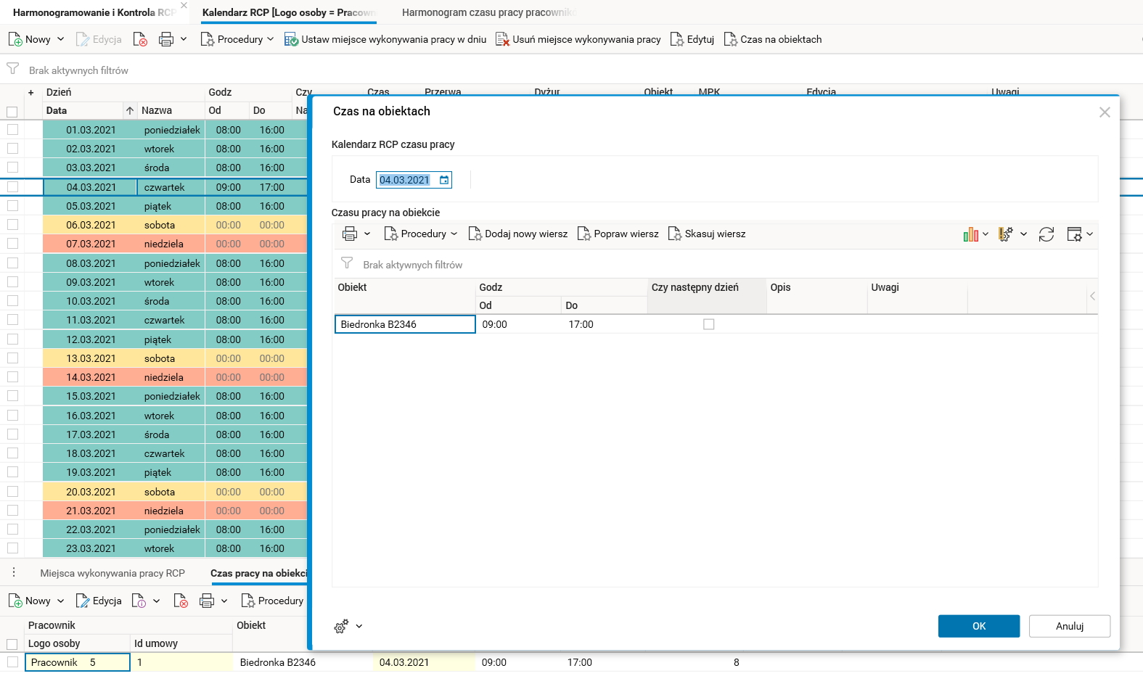The image size is (1143, 684).
Task: Expand the Nowy dropdown arrow in the top toolbar
Action: (60, 39)
